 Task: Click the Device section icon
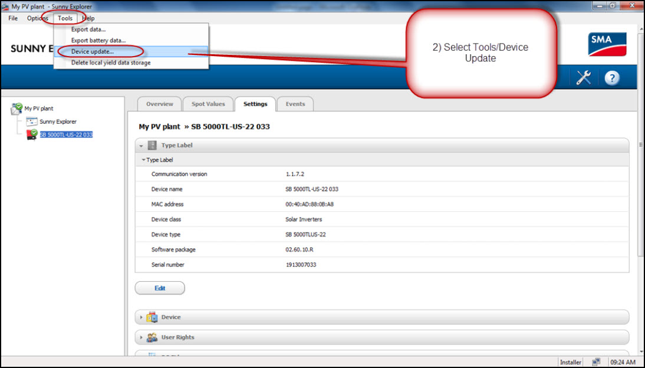pyautogui.click(x=152, y=317)
